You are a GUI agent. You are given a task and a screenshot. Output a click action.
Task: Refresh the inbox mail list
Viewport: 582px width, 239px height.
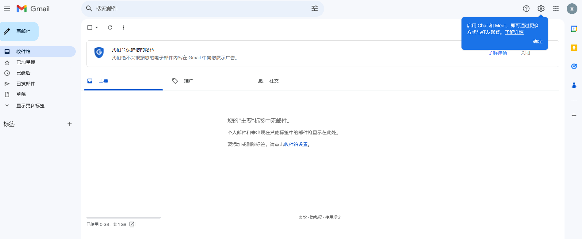click(x=110, y=28)
